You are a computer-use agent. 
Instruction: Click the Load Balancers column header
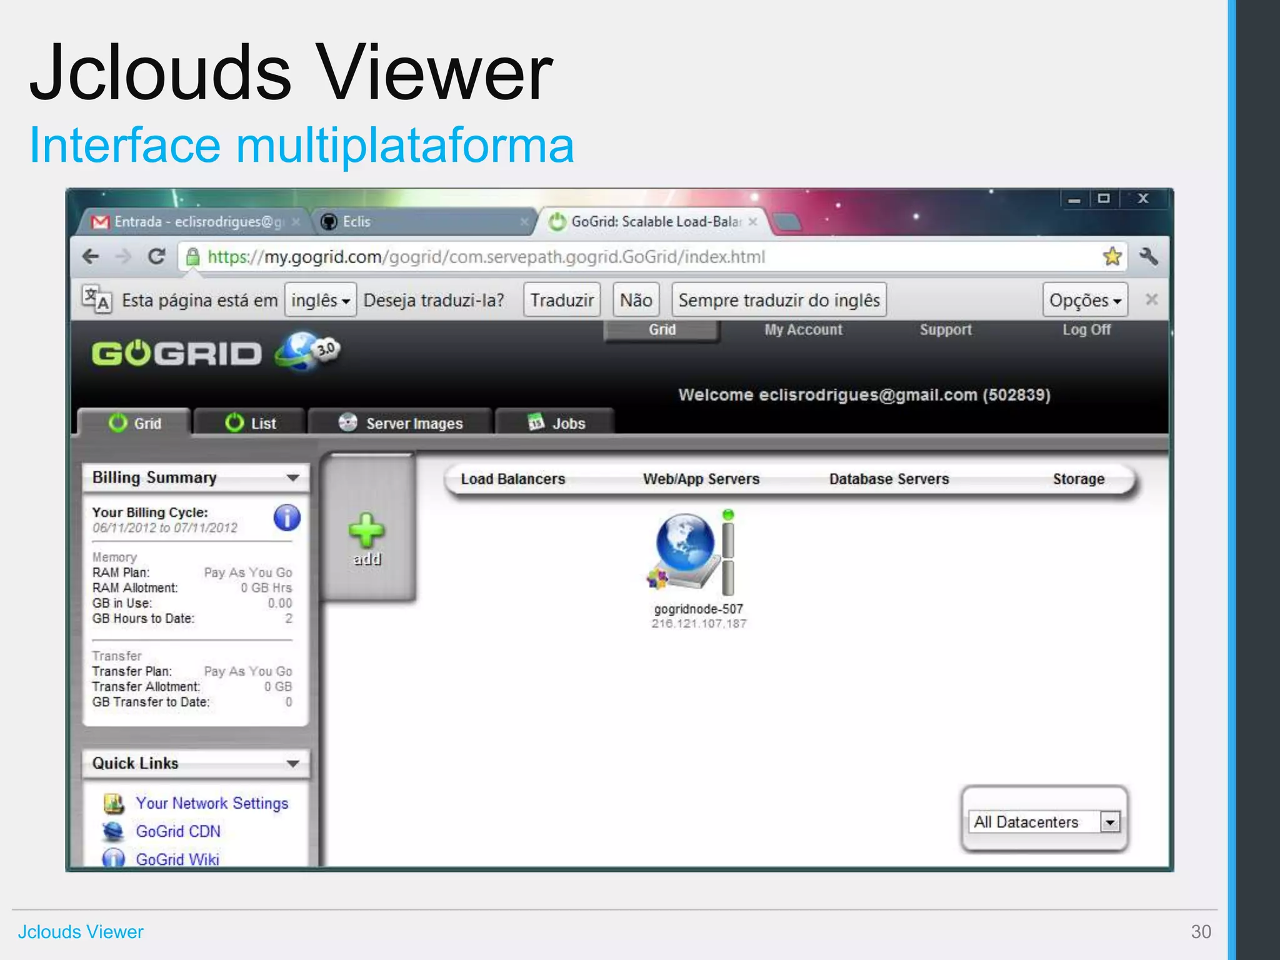pos(512,479)
